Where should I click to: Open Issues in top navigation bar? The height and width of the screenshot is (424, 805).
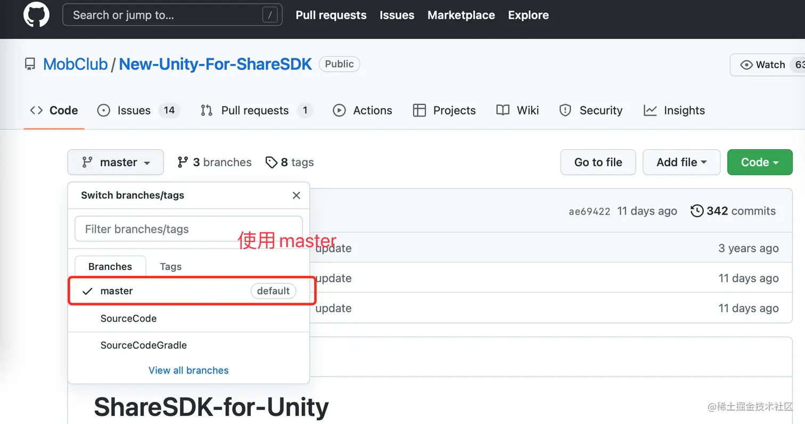397,15
